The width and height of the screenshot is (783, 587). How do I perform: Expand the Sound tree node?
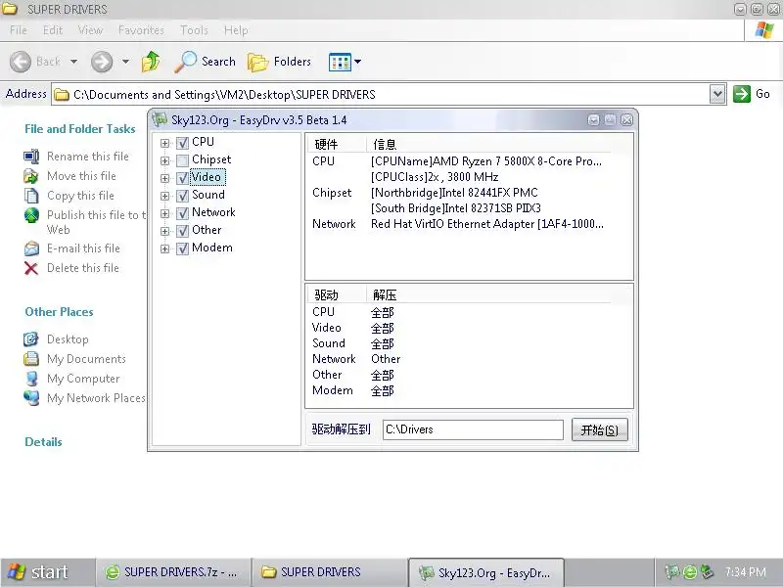(164, 196)
